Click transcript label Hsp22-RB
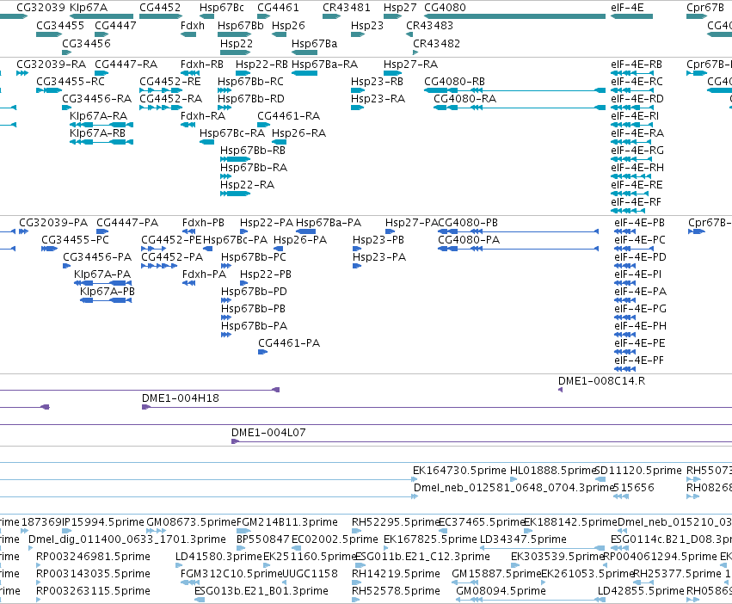 click(261, 64)
